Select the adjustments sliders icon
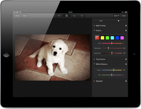Screen dimensions: 141x109 tap(67, 16)
